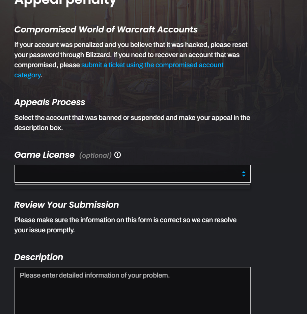Screen dimensions: 307x314
Task: Click the blue 'category' link text
Action: pos(27,75)
